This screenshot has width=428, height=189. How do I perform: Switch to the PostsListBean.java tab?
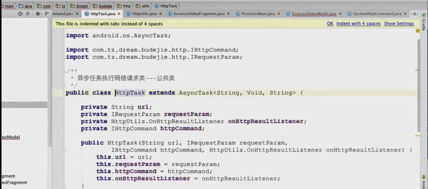coord(258,14)
